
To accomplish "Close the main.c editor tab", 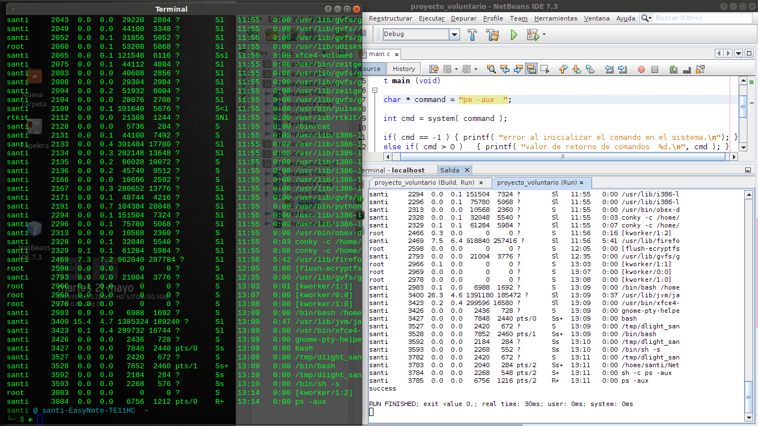I will point(396,54).
